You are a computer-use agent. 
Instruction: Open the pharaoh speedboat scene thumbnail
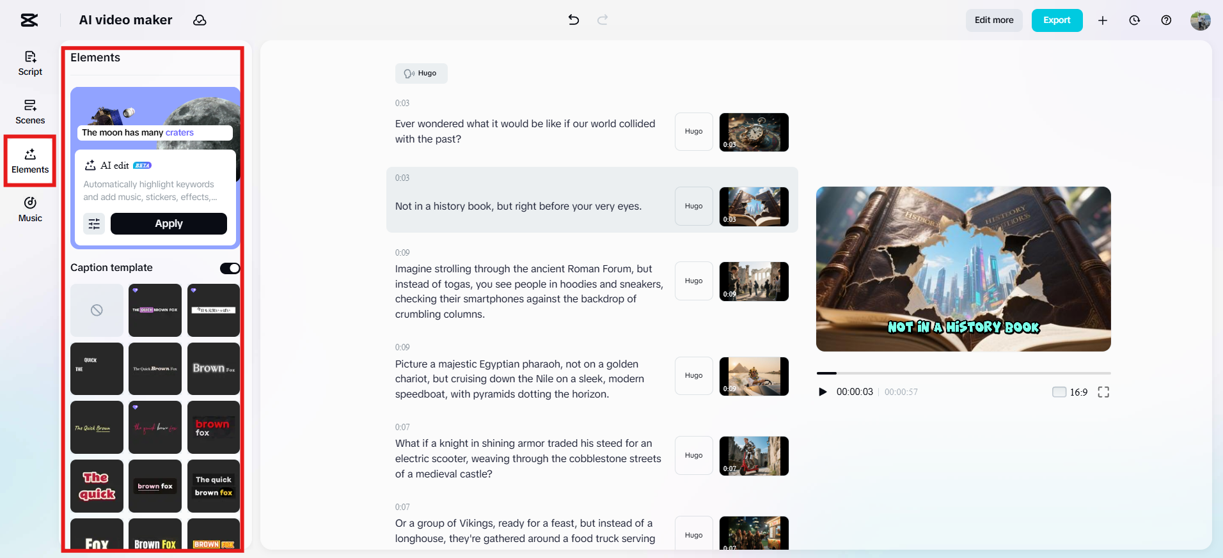(x=754, y=376)
